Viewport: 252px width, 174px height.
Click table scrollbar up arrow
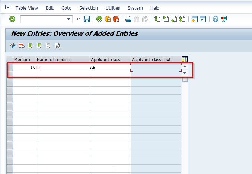click(x=185, y=66)
